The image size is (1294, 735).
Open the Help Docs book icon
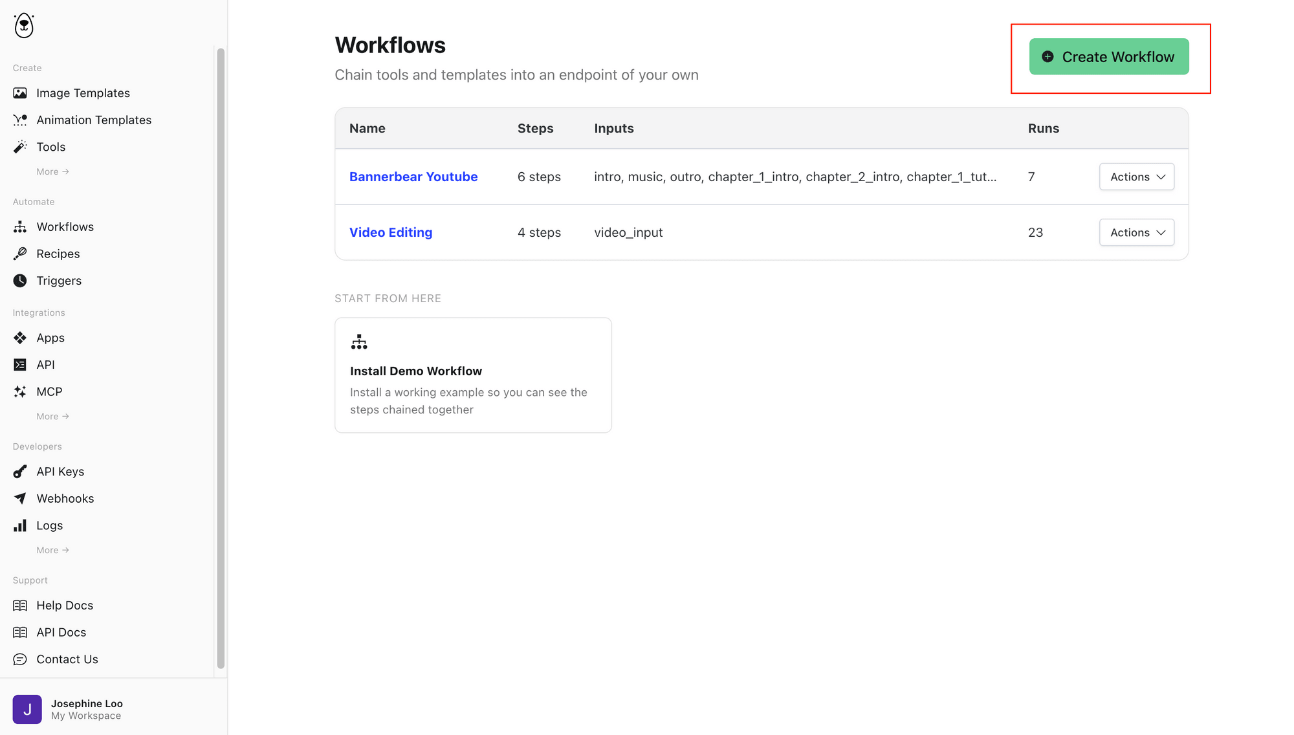pos(20,606)
